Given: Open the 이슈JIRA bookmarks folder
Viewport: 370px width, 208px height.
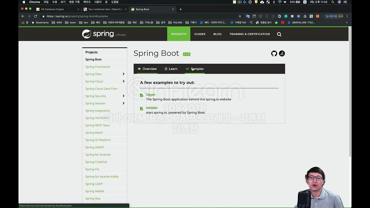Looking at the screenshot, I should point(175,23).
